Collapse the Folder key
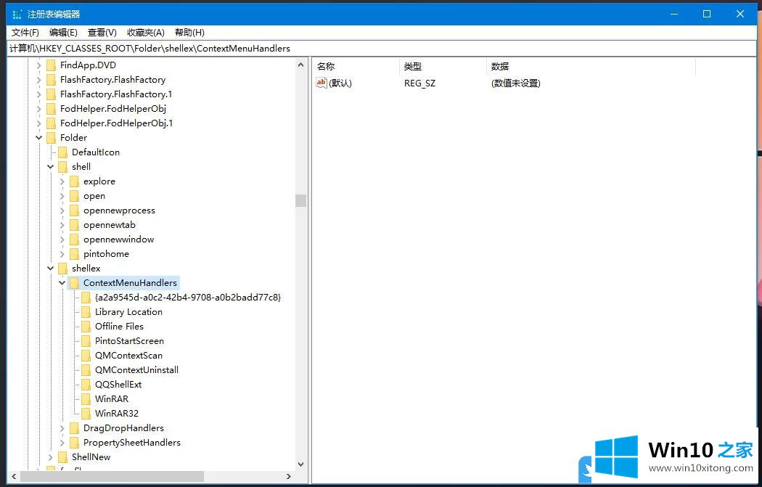The width and height of the screenshot is (762, 487). pos(39,138)
